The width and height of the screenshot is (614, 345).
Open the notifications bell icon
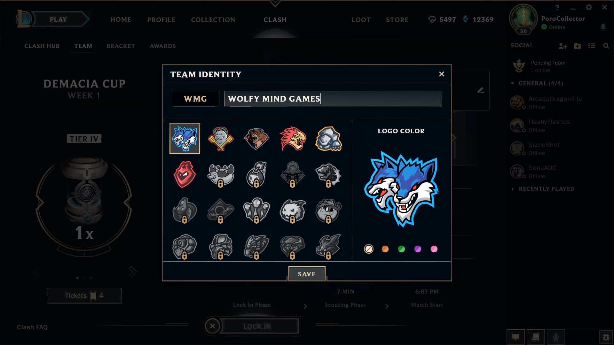(603, 27)
